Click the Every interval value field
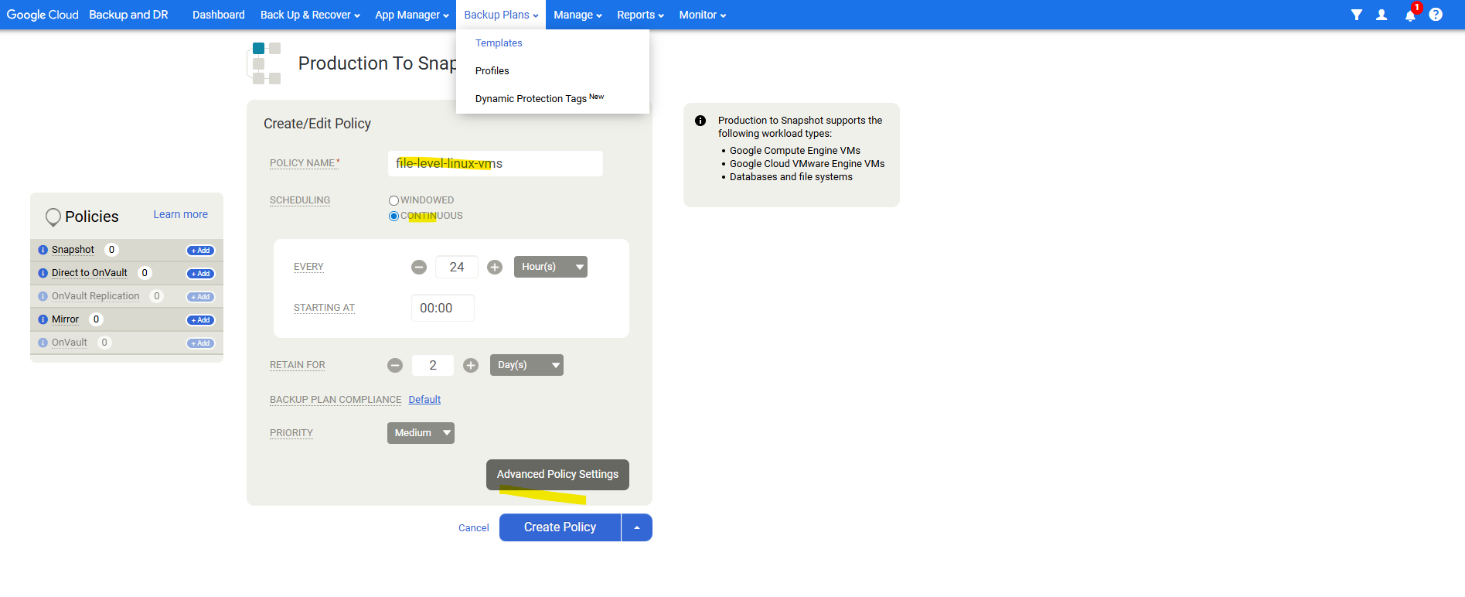 (x=457, y=267)
